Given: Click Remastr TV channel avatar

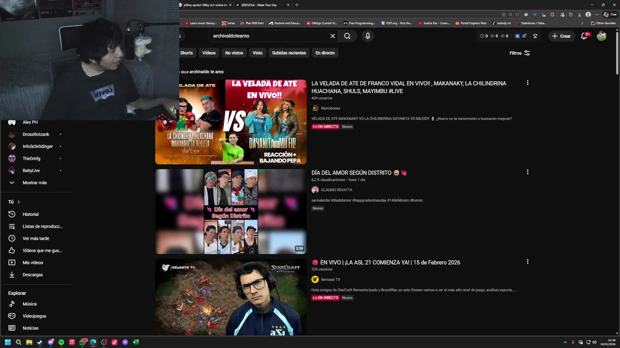Looking at the screenshot, I should (315, 279).
